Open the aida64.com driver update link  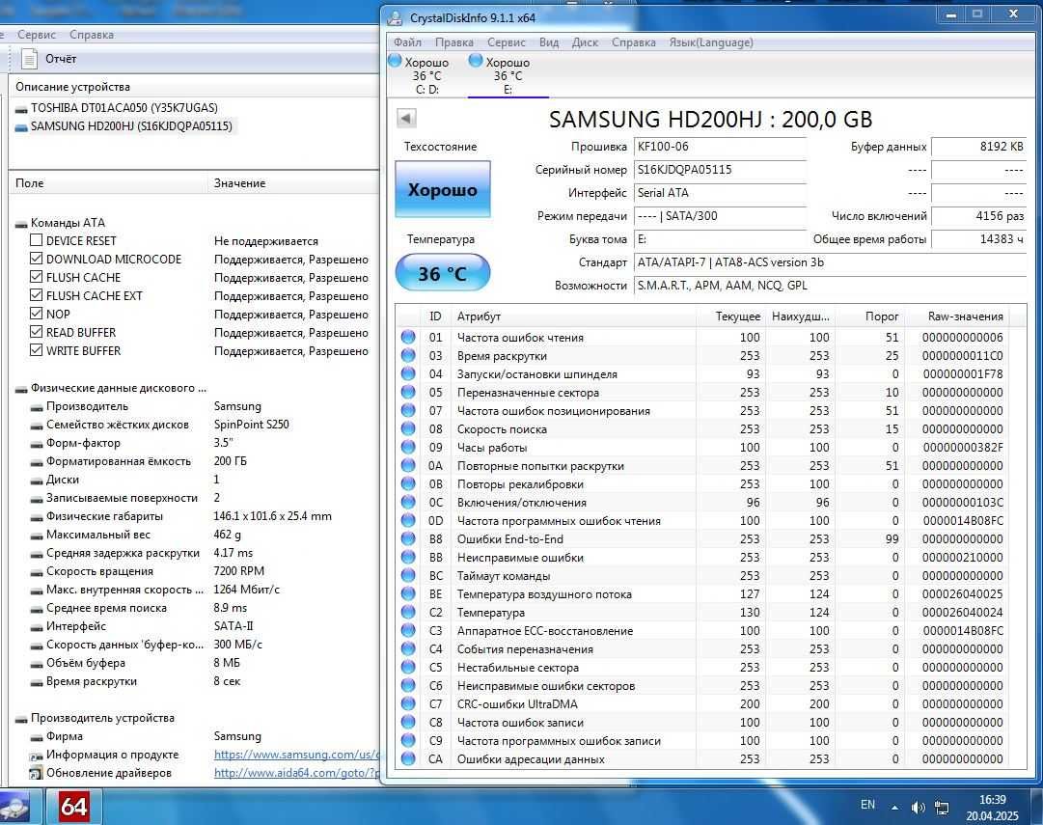pos(296,773)
